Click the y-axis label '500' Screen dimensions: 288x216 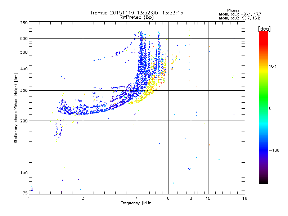click(24, 52)
